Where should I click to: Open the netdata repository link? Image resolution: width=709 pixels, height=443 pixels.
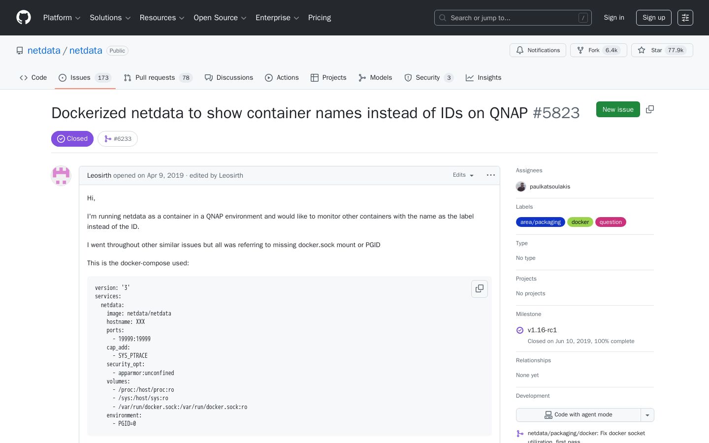click(x=86, y=51)
